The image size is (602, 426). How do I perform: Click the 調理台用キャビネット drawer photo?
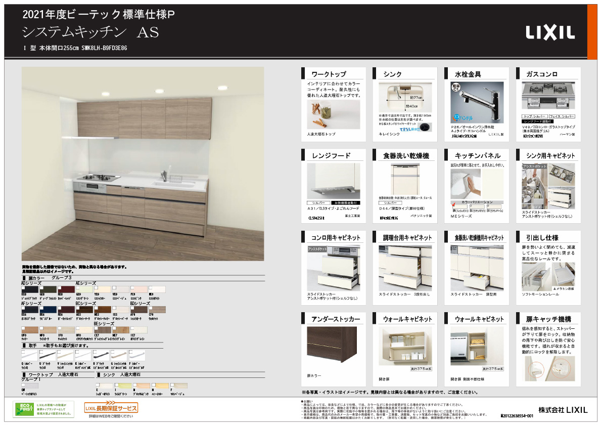[405, 268]
